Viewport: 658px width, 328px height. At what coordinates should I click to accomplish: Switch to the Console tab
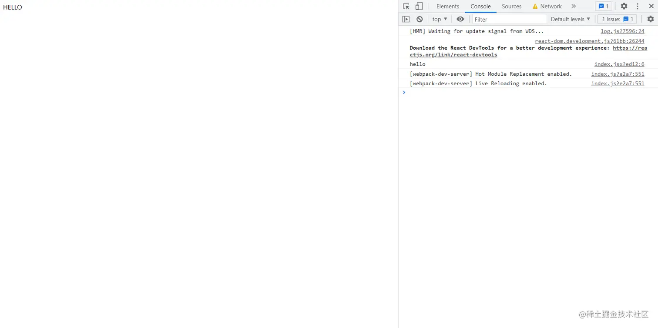click(x=480, y=6)
